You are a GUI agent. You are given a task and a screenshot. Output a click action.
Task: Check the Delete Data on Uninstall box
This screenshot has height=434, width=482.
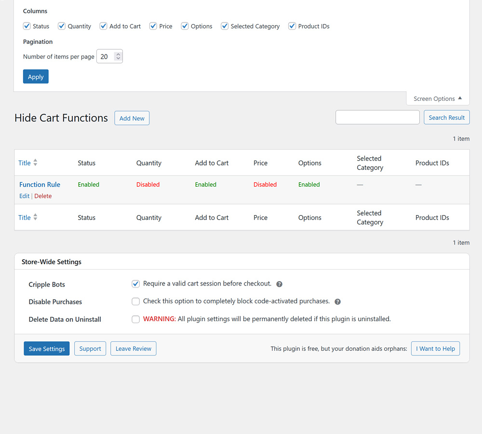135,319
